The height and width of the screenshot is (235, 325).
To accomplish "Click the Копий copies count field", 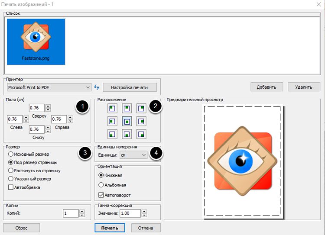I will [71, 213].
